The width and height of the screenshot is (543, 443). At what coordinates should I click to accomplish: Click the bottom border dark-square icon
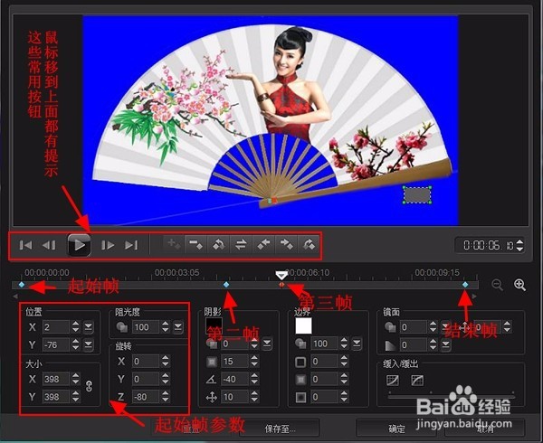coord(300,397)
